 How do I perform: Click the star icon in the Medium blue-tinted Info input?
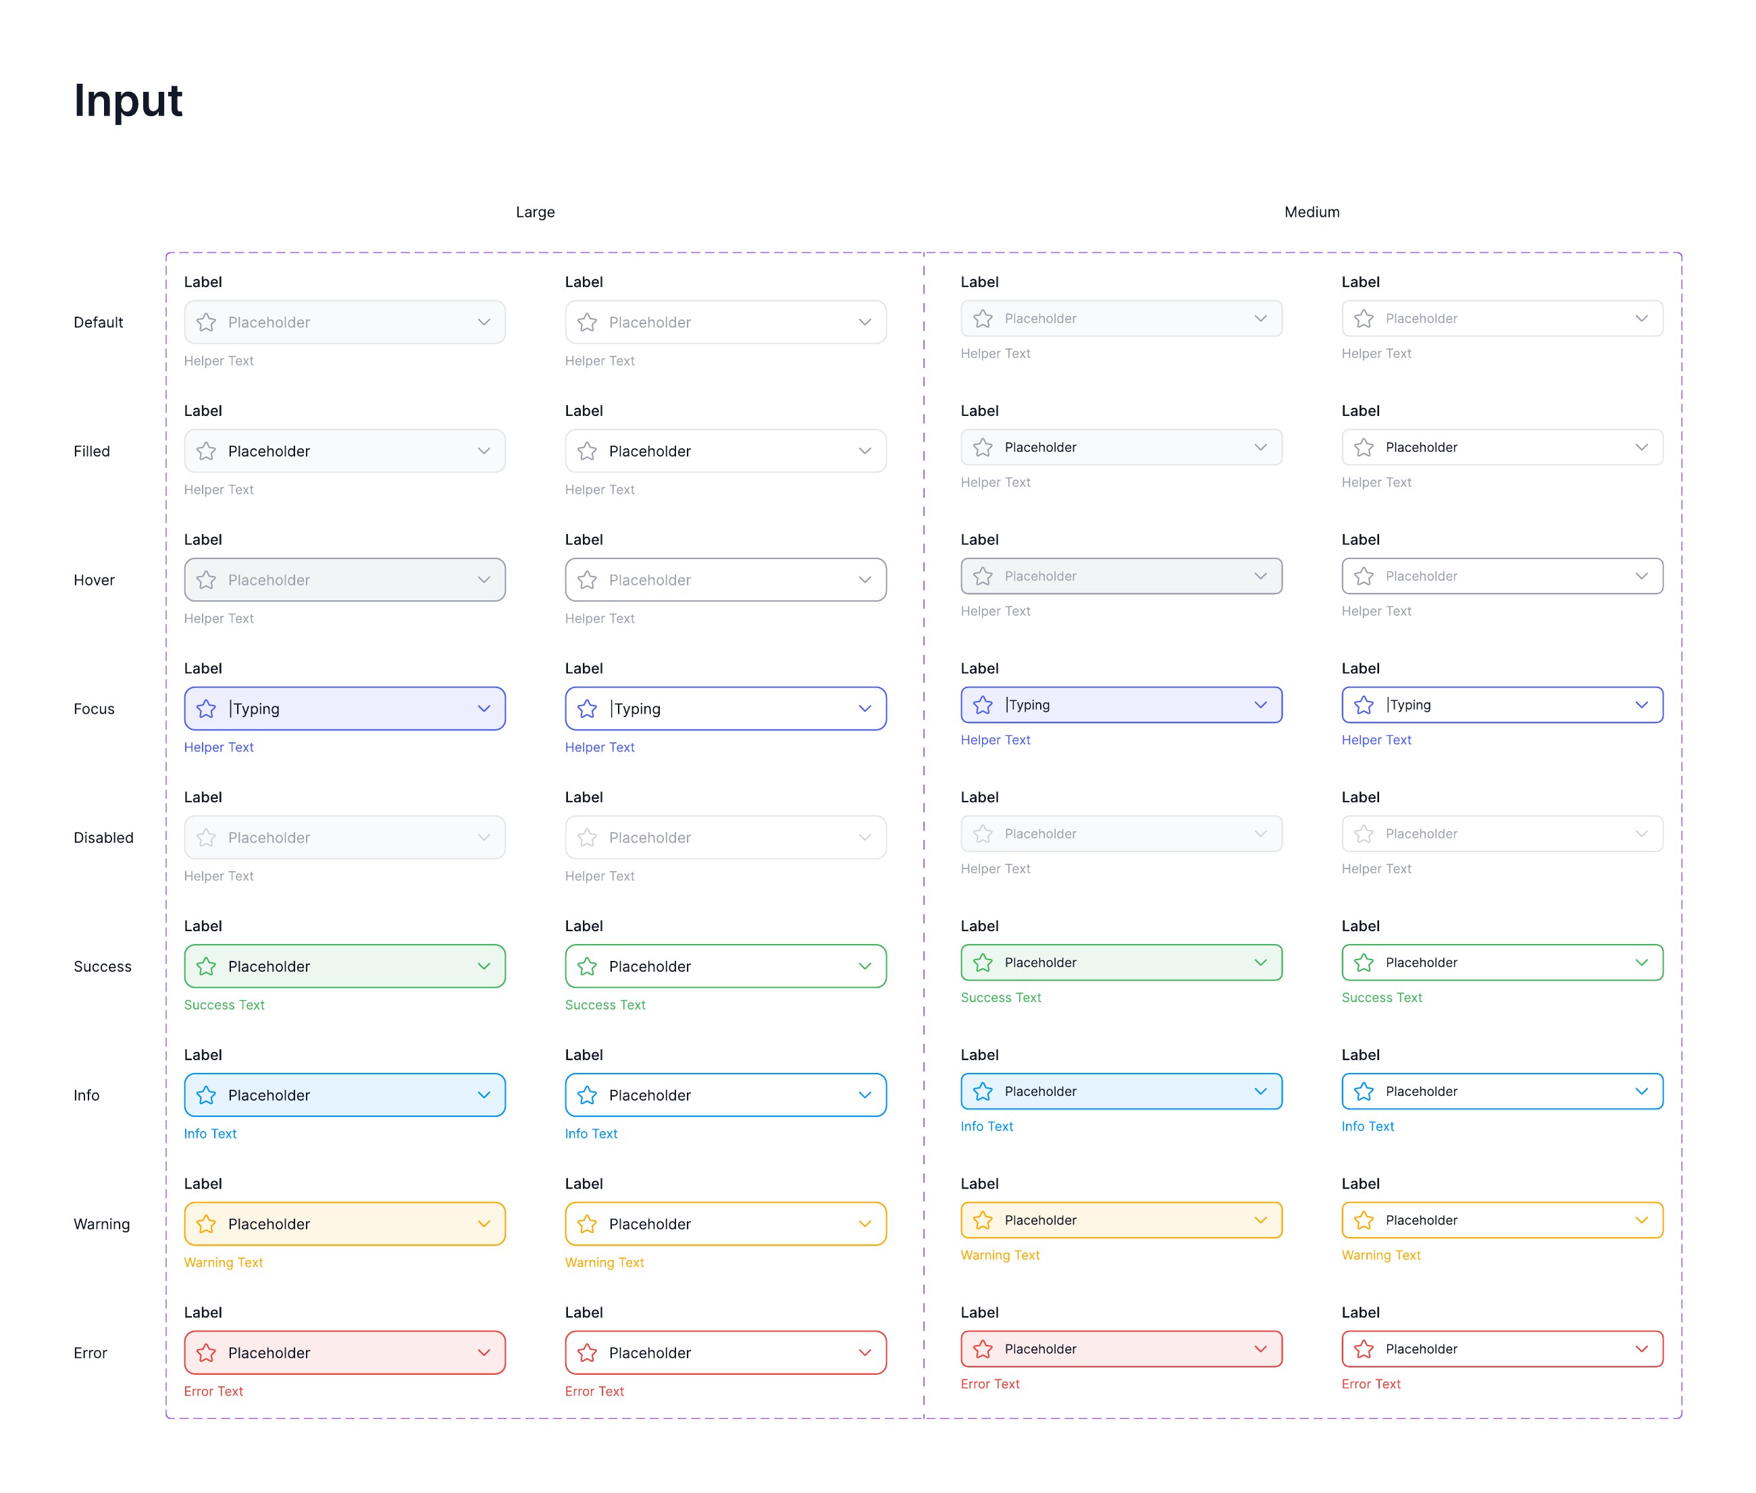tap(982, 1091)
